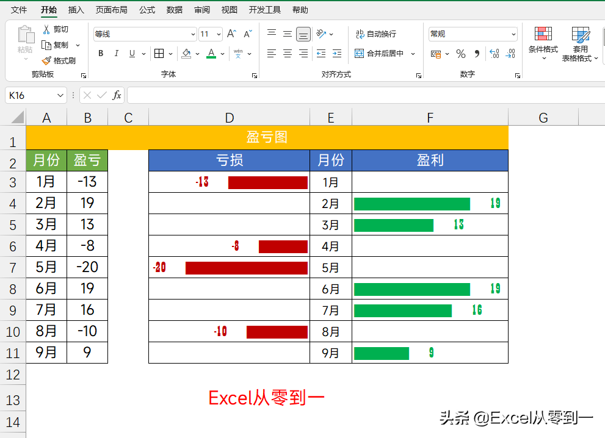This screenshot has height=438, width=605.
Task: Click the formula bar Enter checkmark
Action: pos(102,95)
